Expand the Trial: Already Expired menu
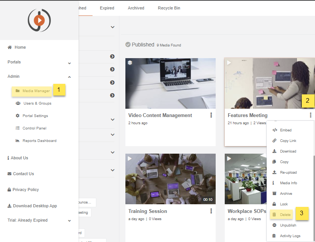Image resolution: width=315 pixels, height=242 pixels. (69, 220)
